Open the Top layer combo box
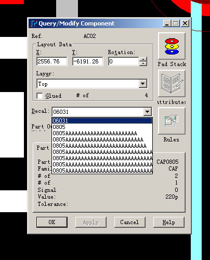The height and width of the screenshot is (260, 210). point(92,84)
